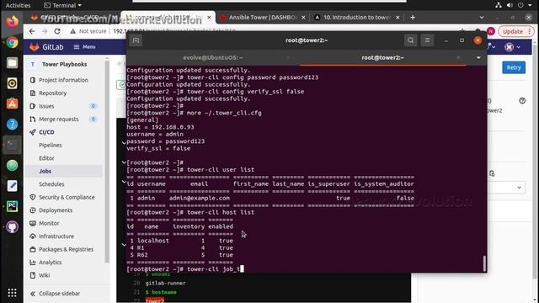Go forward in browser history
Viewport: 539px width, 303px height.
(45, 31)
